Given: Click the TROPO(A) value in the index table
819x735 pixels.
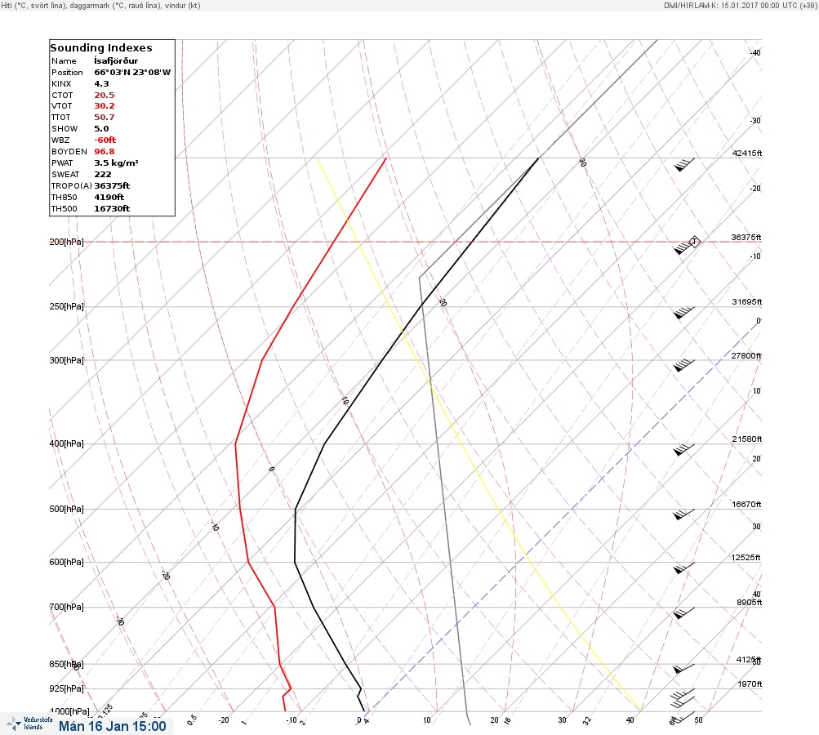Looking at the screenshot, I should pyautogui.click(x=112, y=186).
